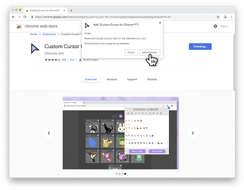Open the Support tab

[x=132, y=79]
